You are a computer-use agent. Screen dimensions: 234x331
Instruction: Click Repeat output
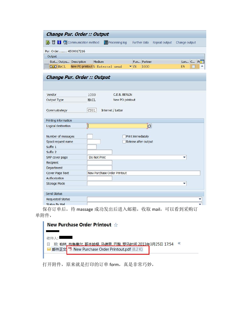click(x=162, y=43)
